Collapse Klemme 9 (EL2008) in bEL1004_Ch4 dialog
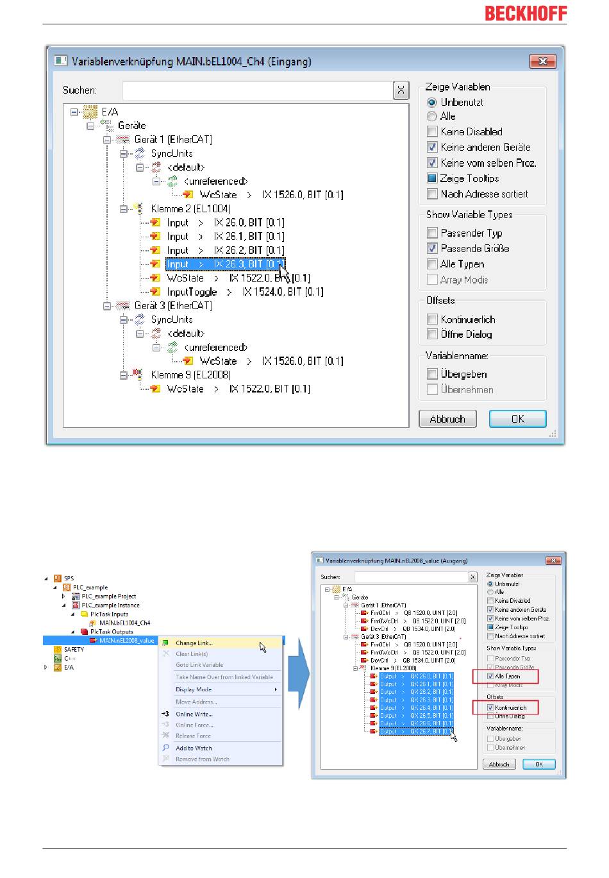609x878 pixels. 124,375
